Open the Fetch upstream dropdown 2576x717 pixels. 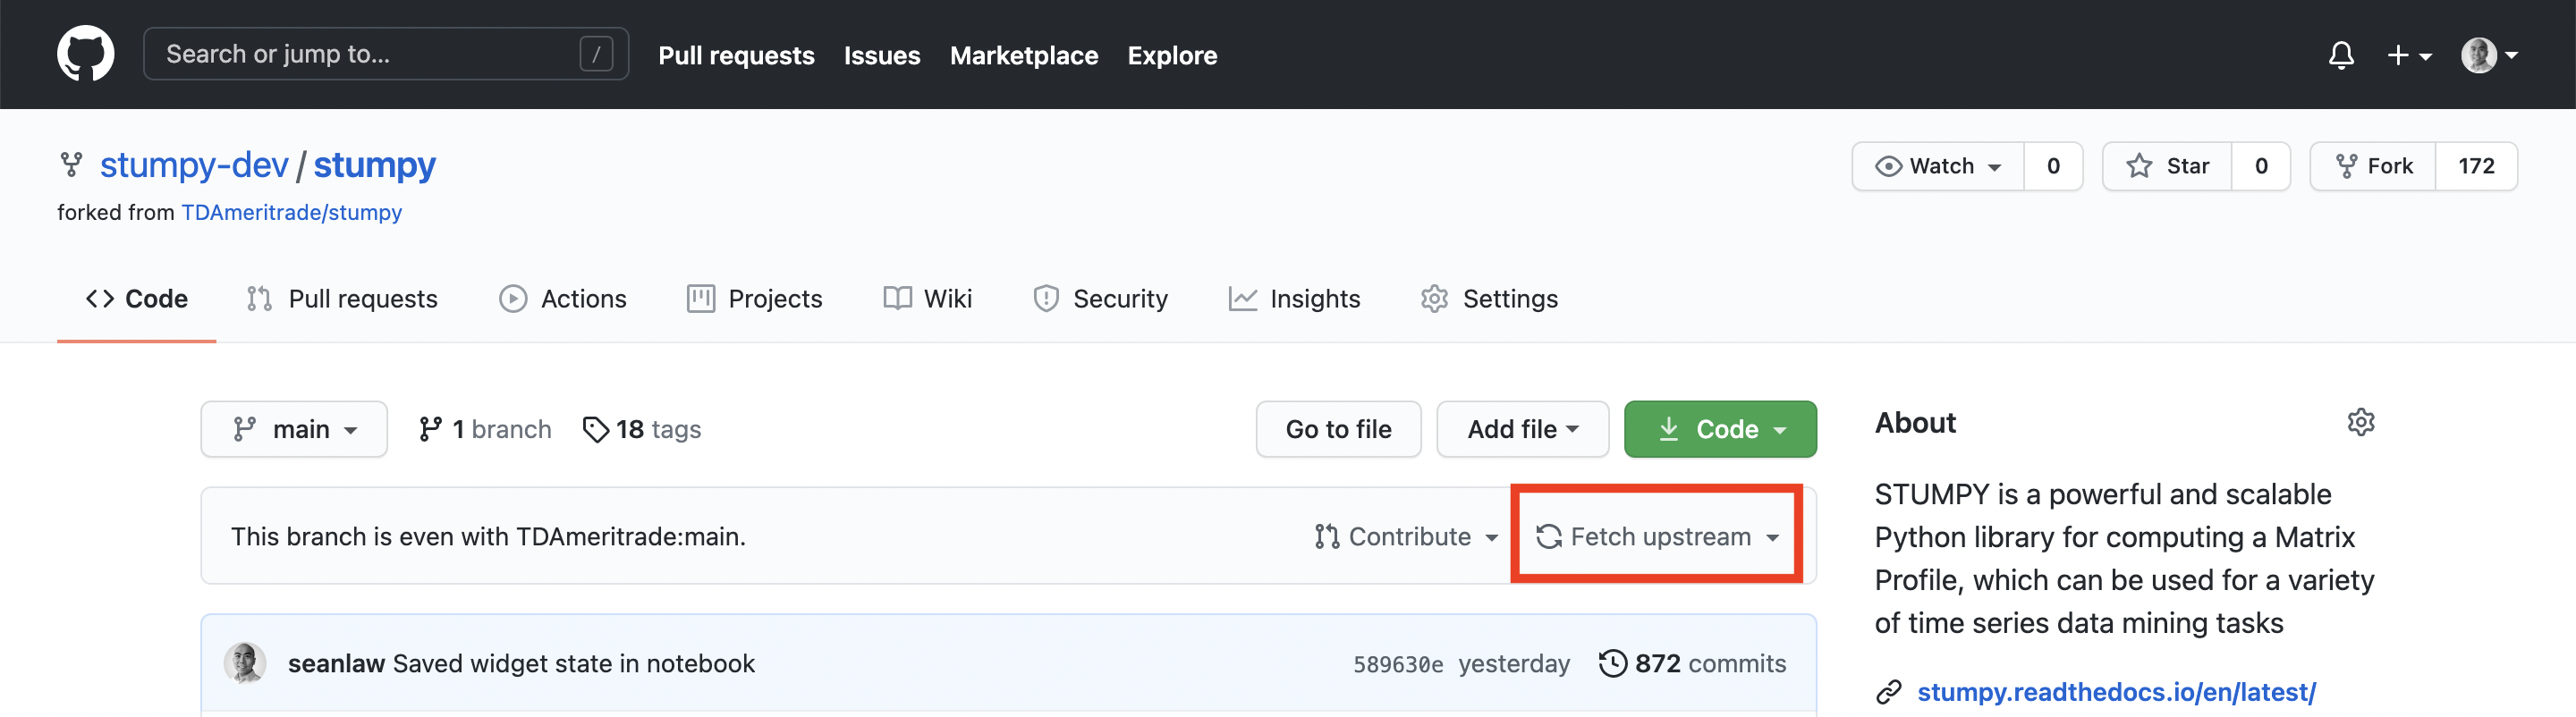click(x=1657, y=536)
